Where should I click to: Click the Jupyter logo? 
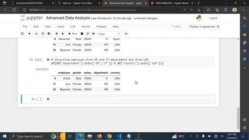pos(32,18)
